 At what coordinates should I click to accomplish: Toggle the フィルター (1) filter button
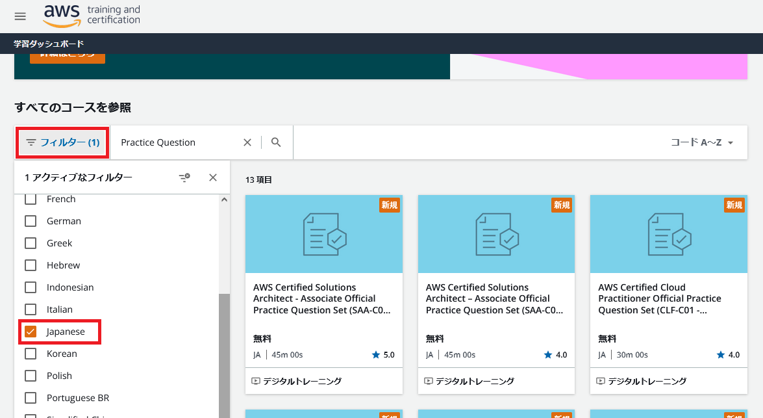[62, 142]
